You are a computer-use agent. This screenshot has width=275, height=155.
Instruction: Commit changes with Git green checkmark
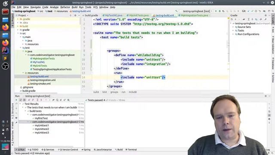point(252,11)
